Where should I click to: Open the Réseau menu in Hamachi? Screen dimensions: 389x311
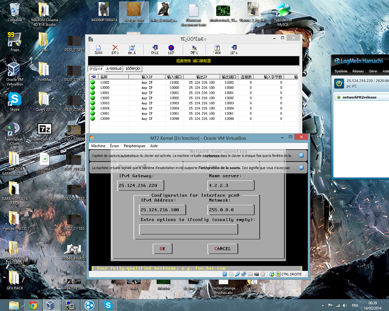tap(358, 71)
